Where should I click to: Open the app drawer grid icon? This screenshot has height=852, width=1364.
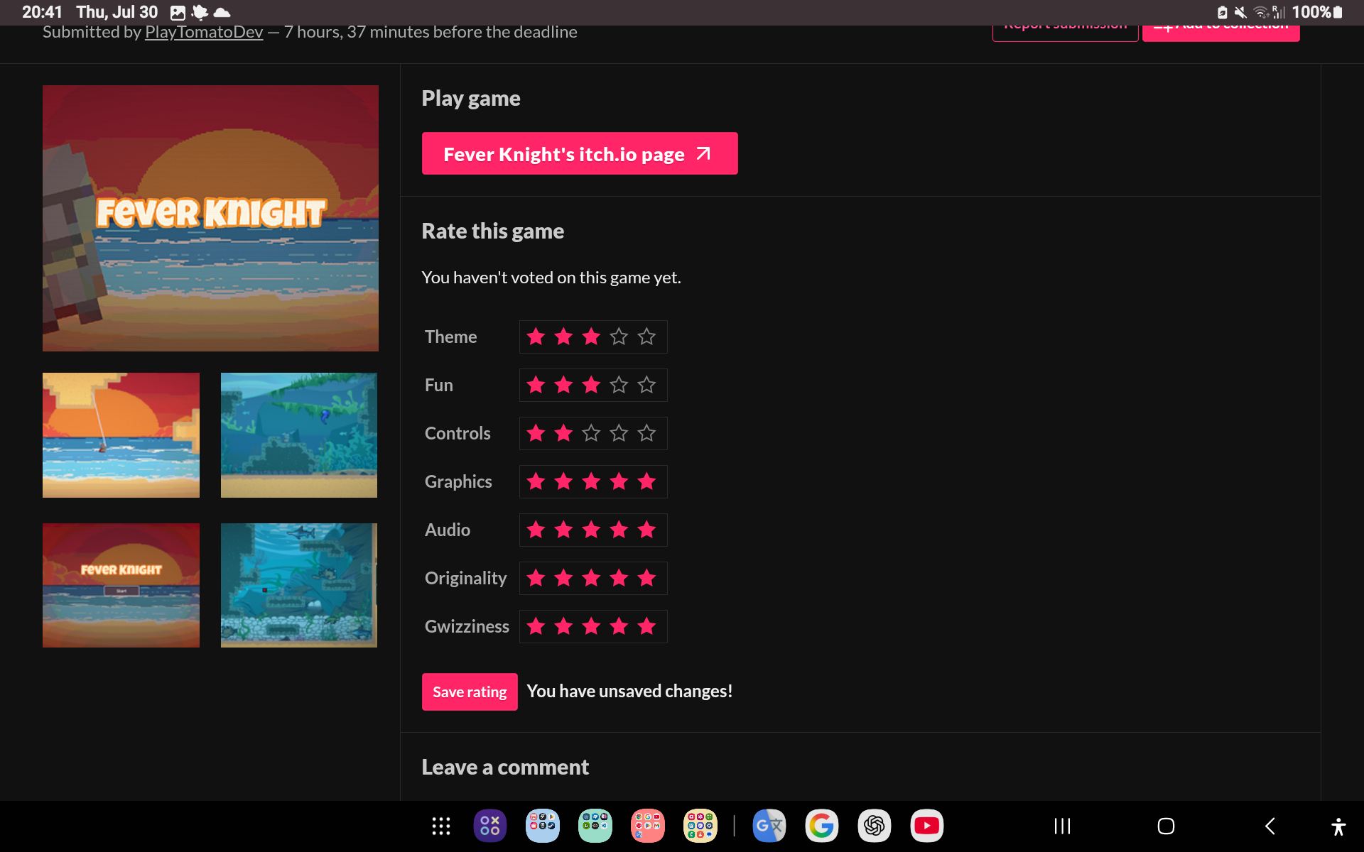(x=441, y=826)
